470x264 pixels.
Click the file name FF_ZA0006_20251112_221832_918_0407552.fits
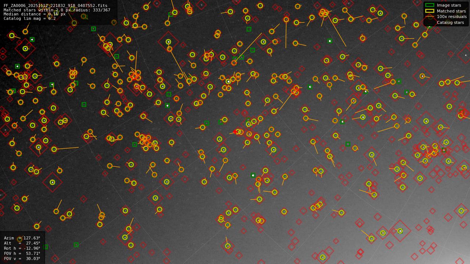[55, 6]
